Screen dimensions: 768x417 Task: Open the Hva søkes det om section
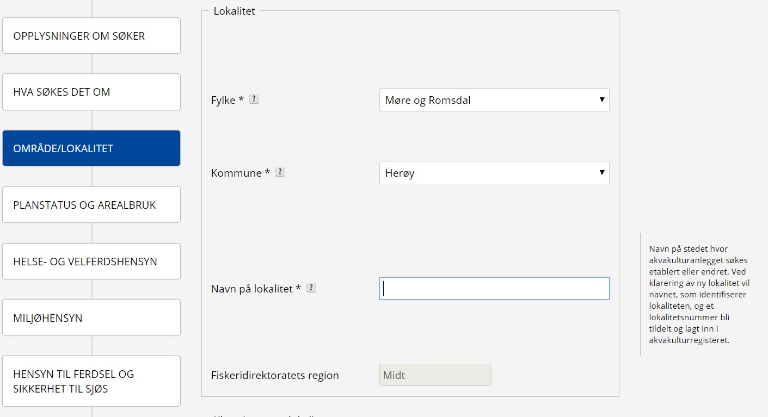(x=91, y=92)
